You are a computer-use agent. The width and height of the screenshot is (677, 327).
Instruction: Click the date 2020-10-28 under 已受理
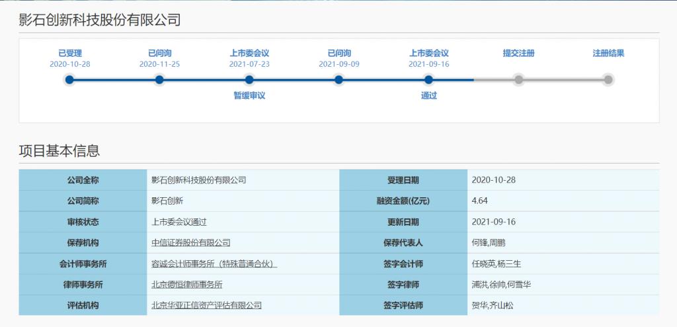pos(70,64)
